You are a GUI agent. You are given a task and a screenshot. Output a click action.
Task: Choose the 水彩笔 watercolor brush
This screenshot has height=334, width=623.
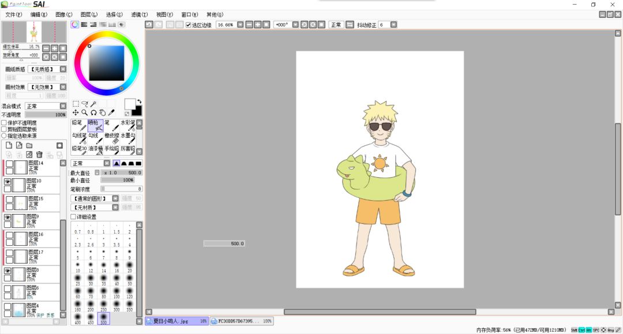128,126
